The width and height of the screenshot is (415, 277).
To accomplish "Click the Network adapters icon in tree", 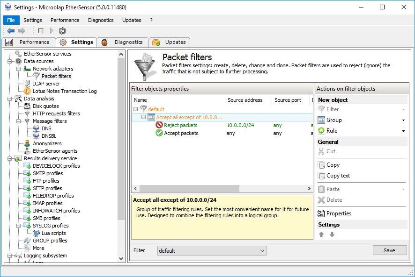I will pyautogui.click(x=27, y=69).
